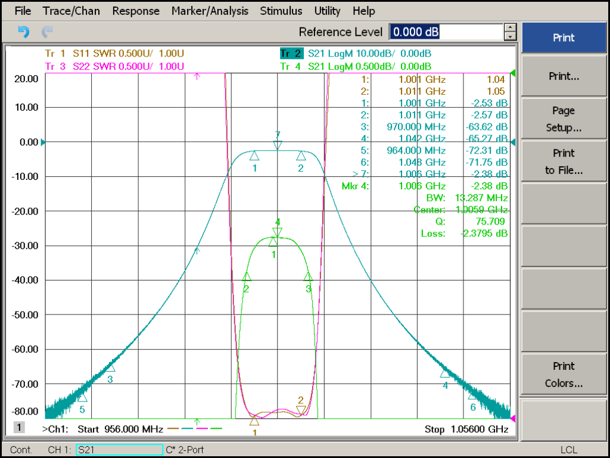Open the Page Setup... softkey
Image resolution: width=610 pixels, height=458 pixels.
564,119
